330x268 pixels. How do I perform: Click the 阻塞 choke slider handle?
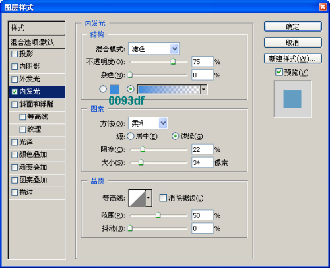coord(143,149)
